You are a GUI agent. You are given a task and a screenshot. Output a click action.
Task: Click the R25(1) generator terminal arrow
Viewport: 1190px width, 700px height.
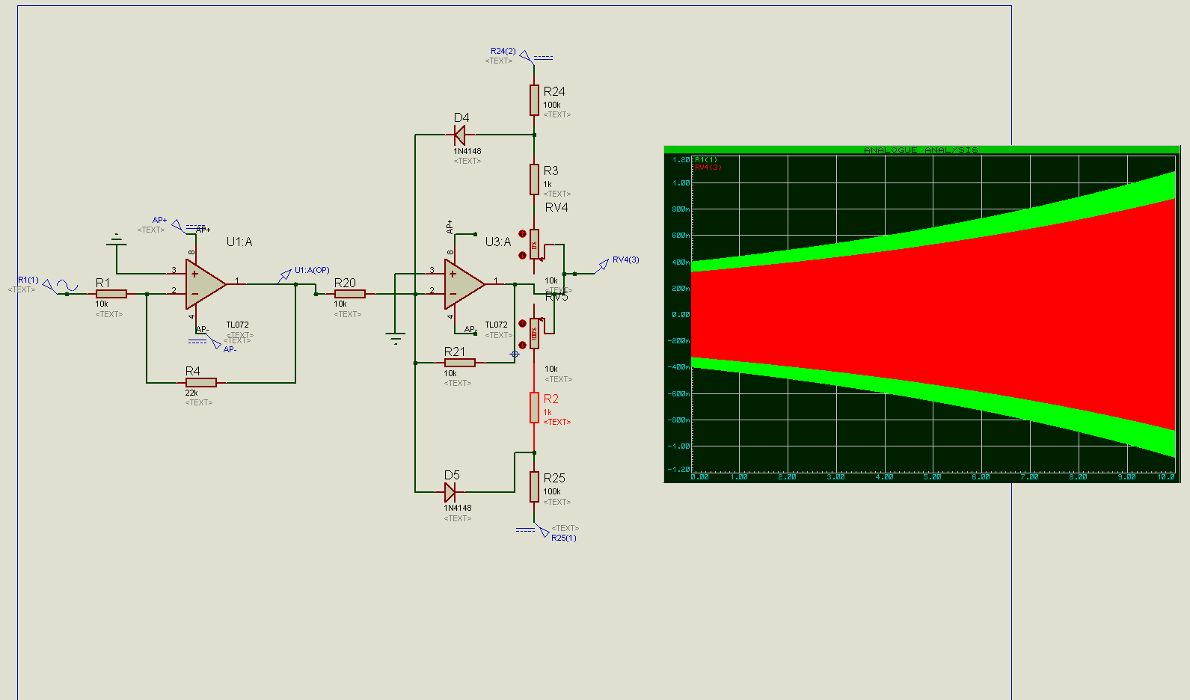542,530
